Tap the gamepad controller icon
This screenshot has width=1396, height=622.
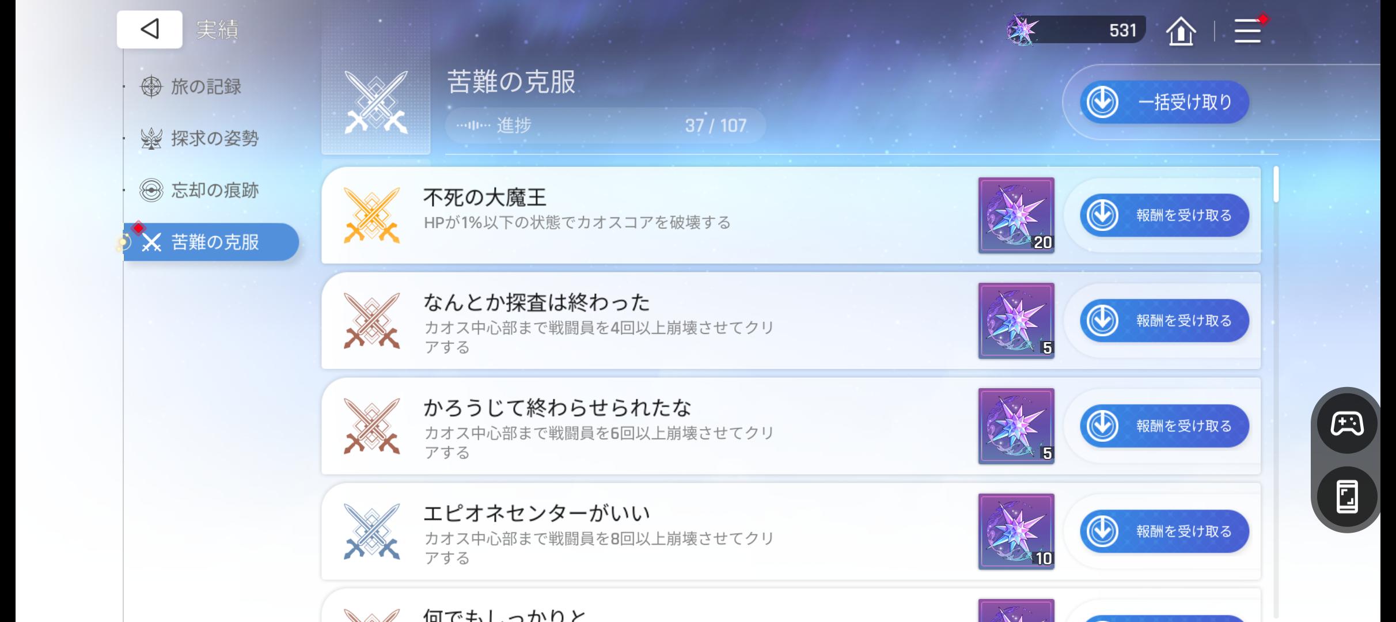coord(1346,424)
